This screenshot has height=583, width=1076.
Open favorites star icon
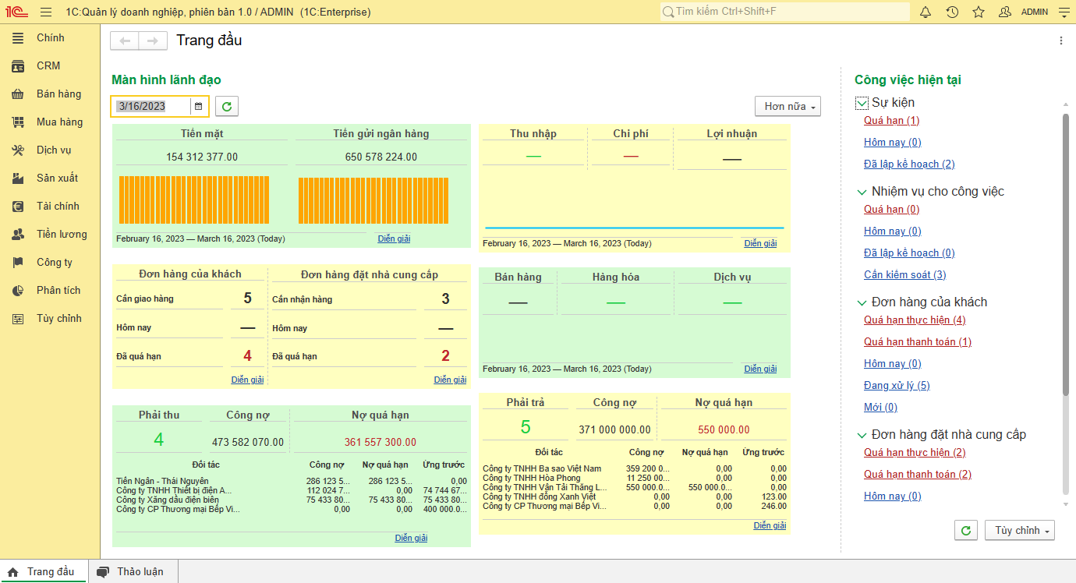979,12
